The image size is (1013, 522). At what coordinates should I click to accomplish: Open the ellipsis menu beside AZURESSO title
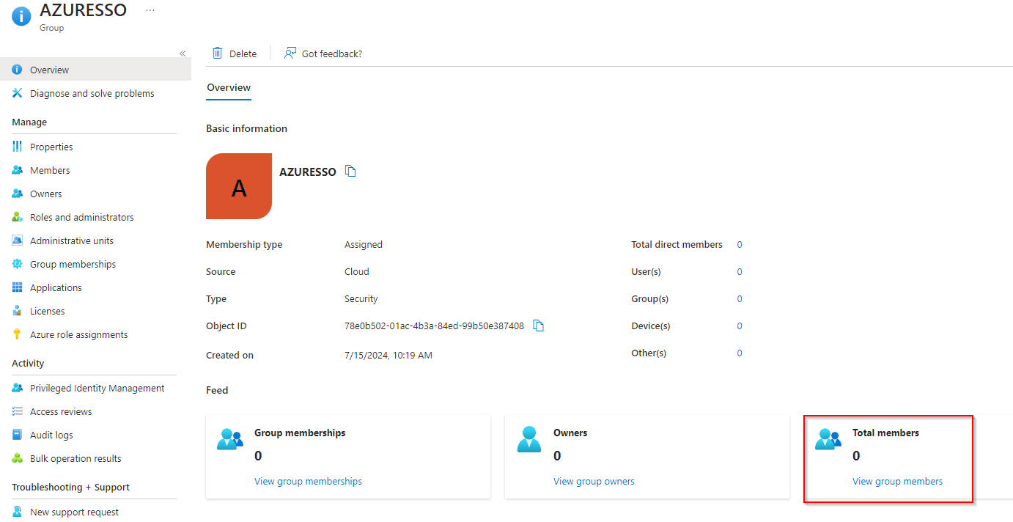pyautogui.click(x=150, y=10)
